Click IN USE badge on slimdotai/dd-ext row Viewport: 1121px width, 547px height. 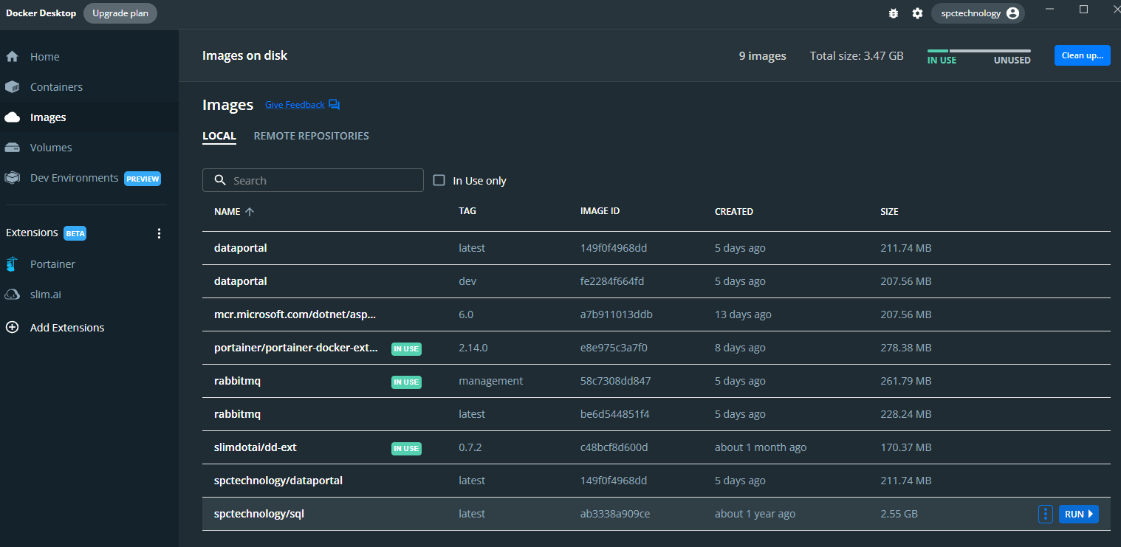pos(406,448)
